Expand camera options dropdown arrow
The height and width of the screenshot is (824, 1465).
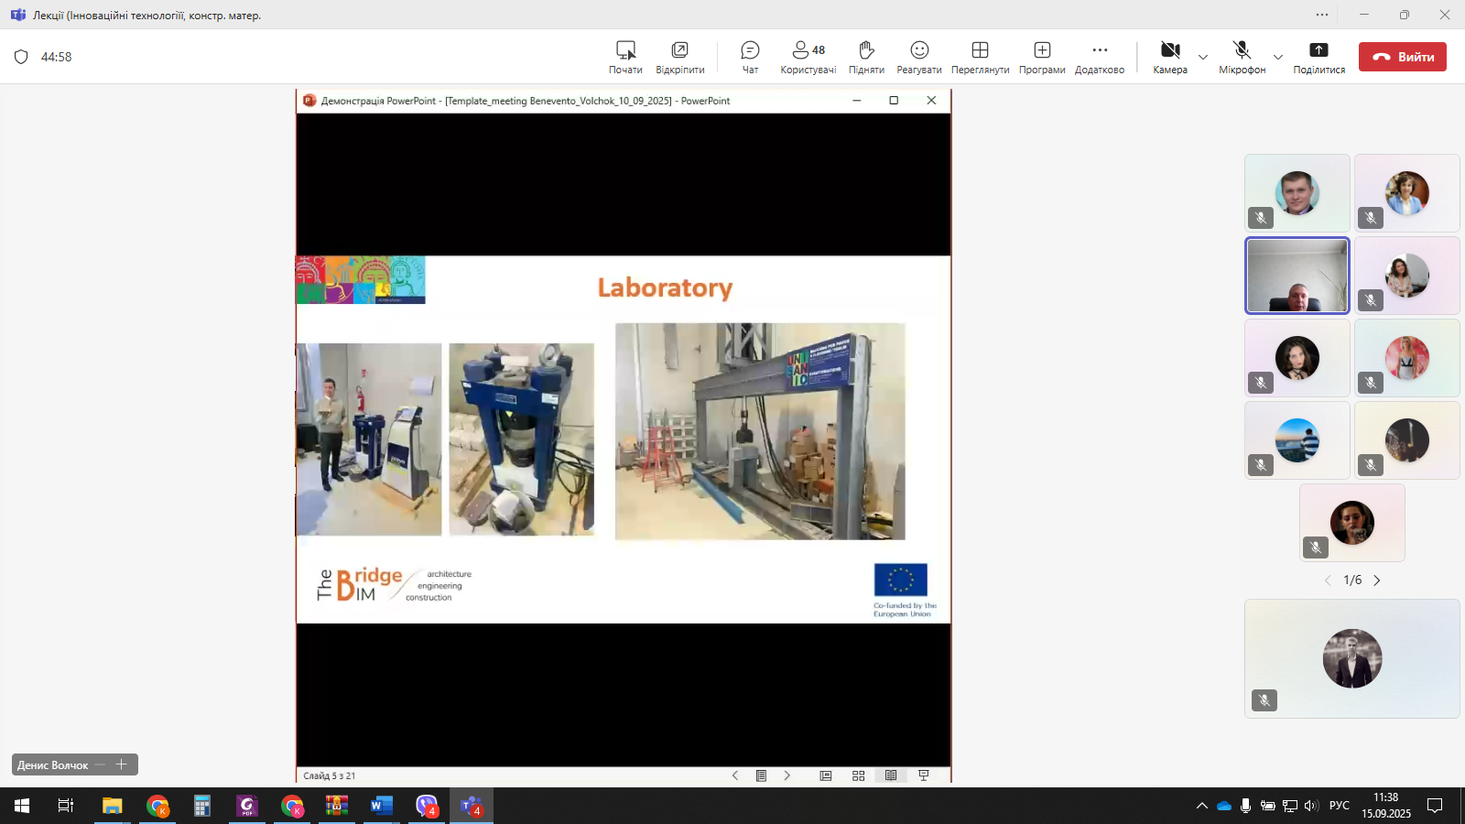point(1203,57)
